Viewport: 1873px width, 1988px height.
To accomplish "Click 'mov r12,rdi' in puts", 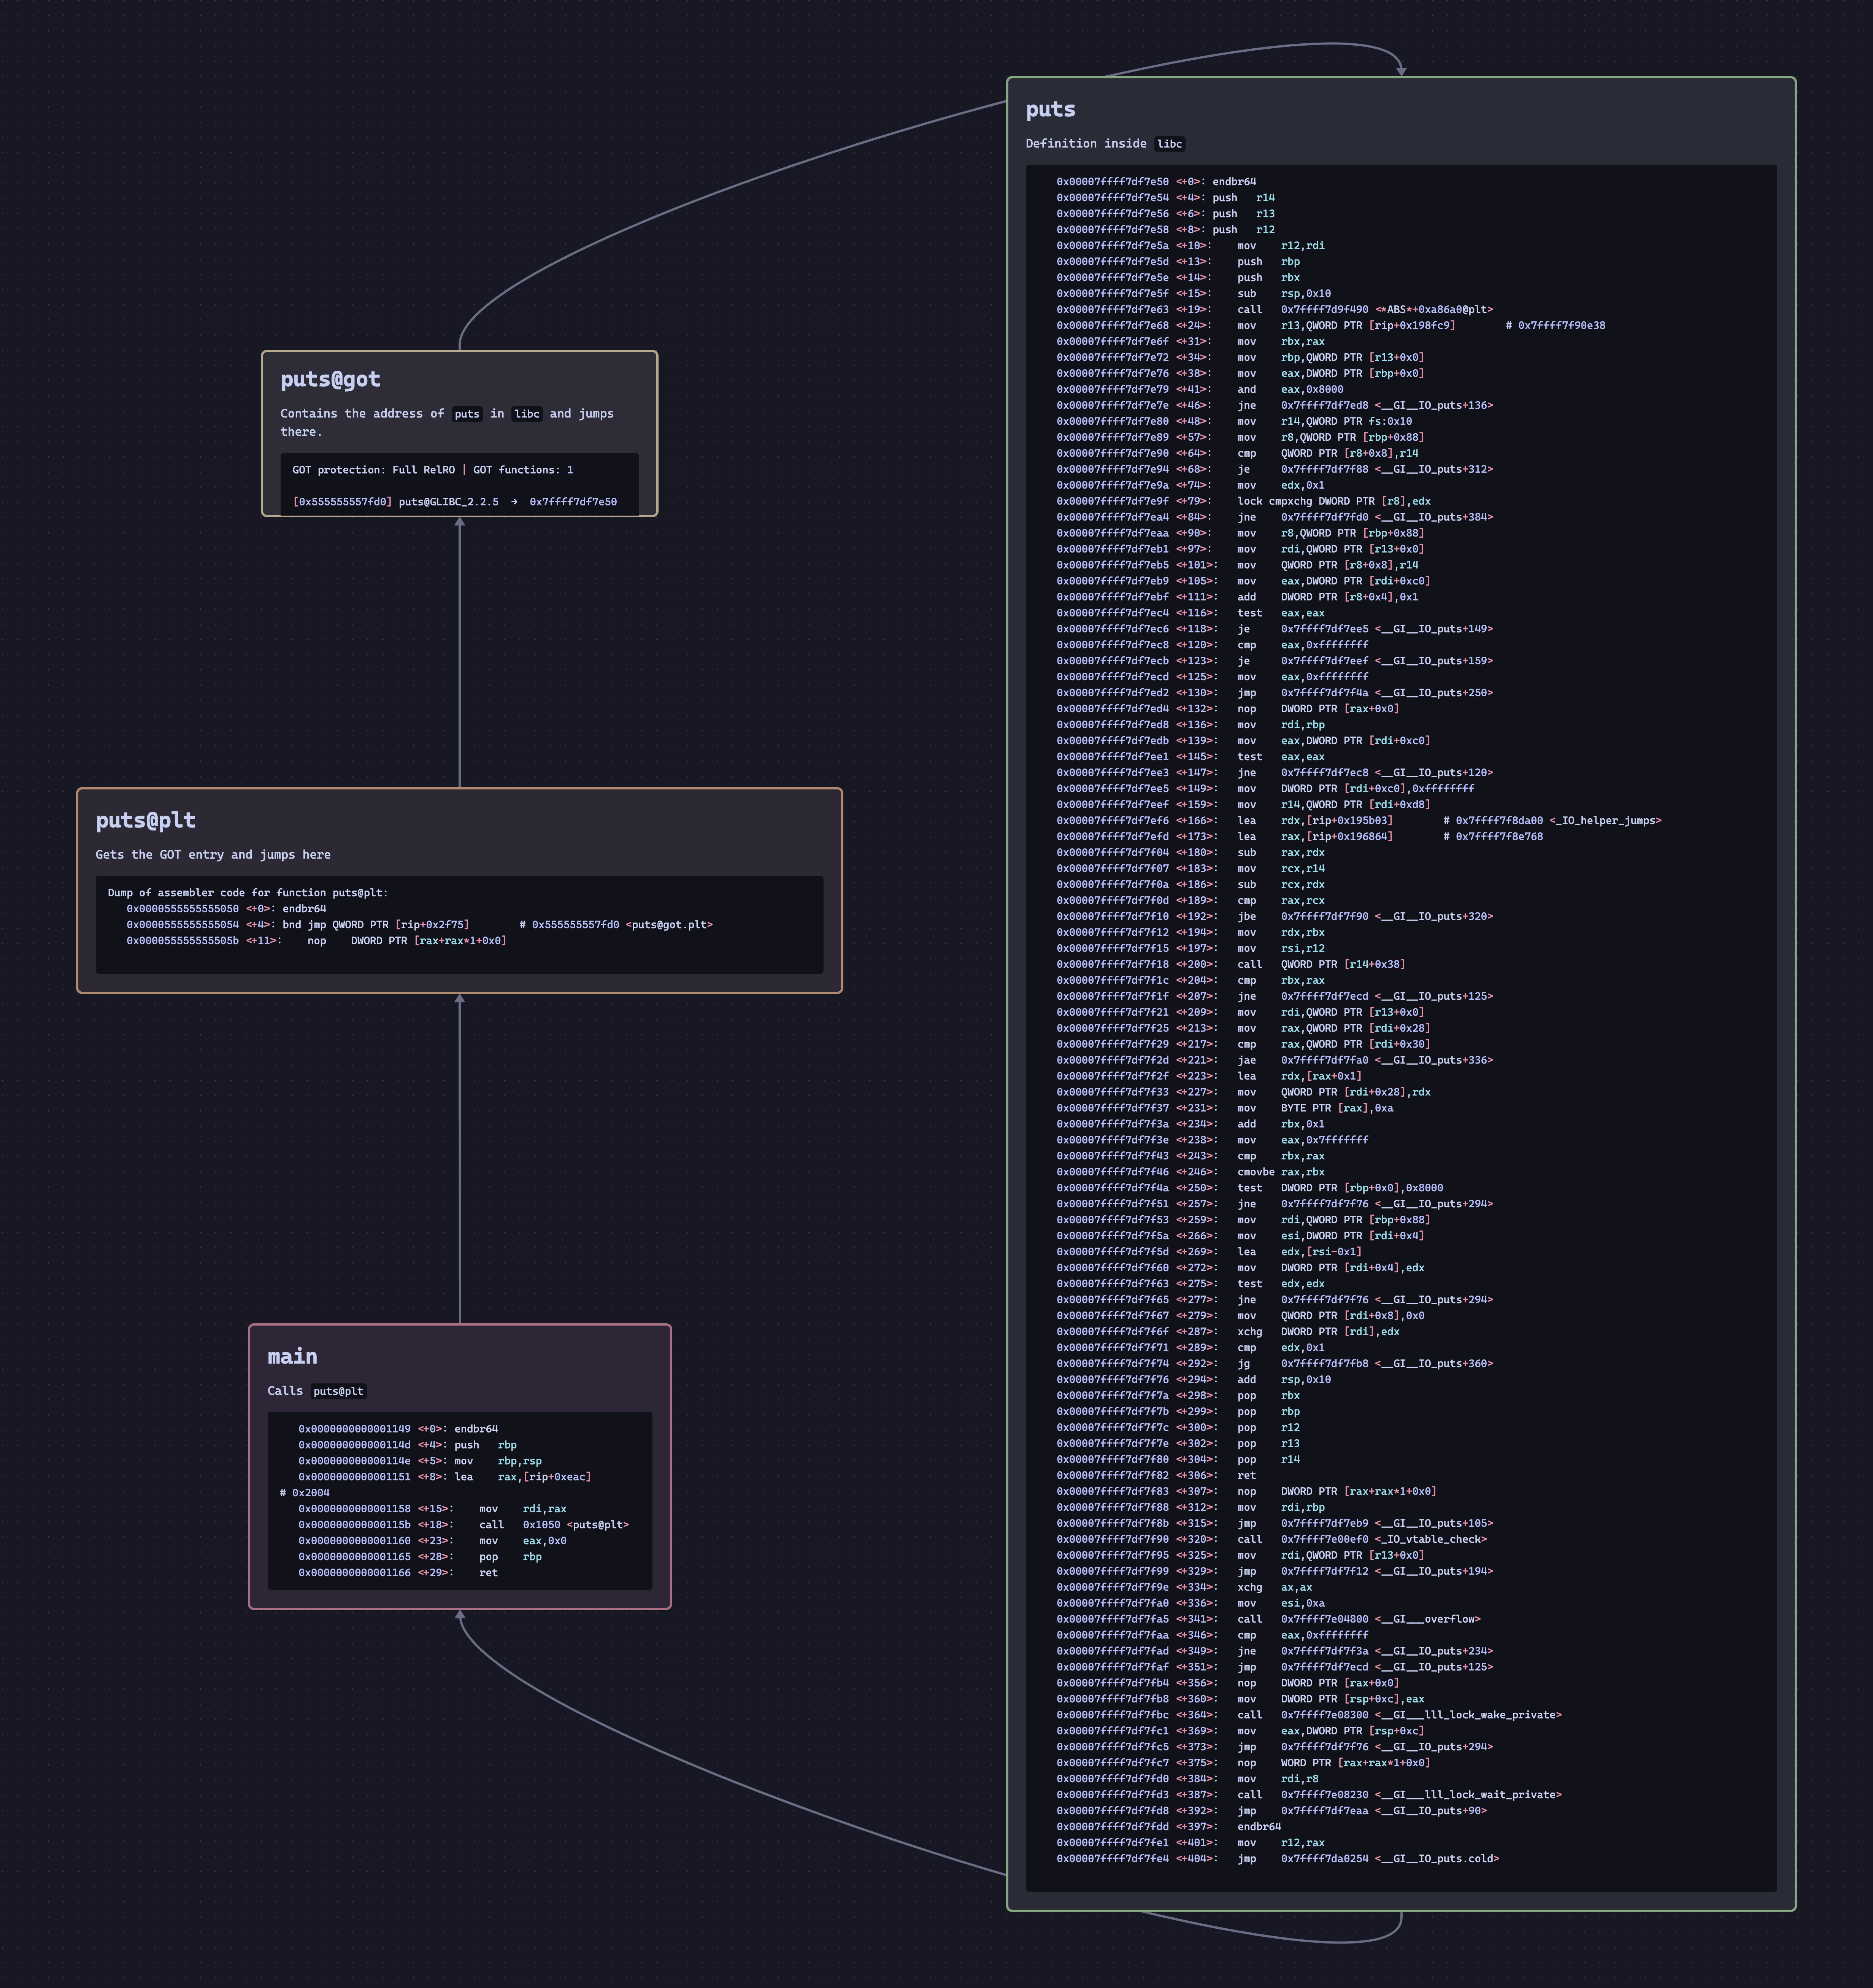I will click(x=1281, y=246).
